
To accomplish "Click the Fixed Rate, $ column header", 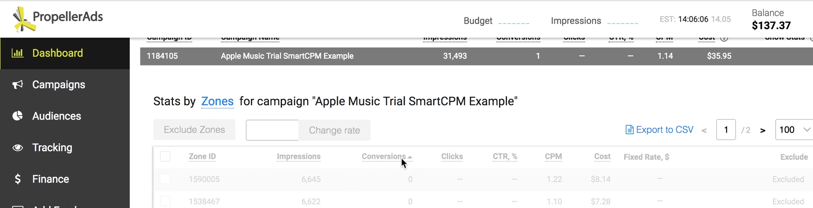I will [x=646, y=157].
